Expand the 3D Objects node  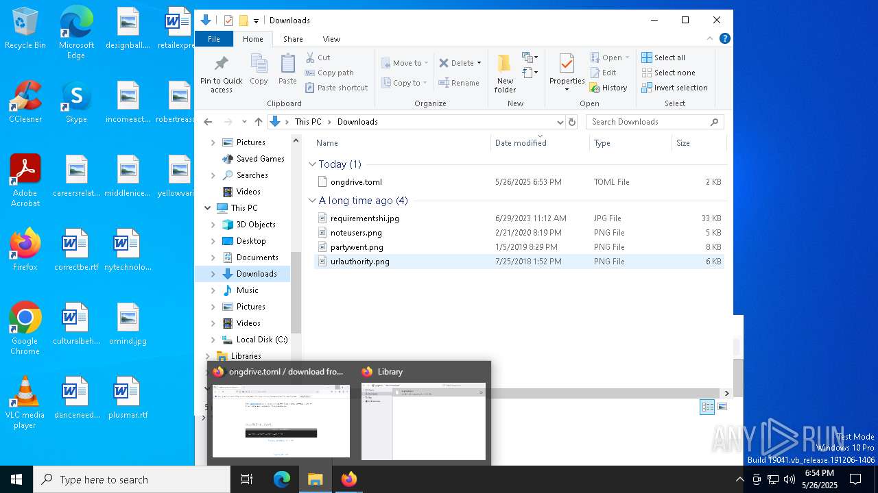click(x=213, y=225)
